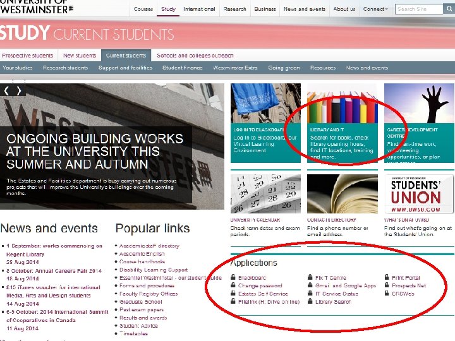The image size is (455, 341).
Task: Open Essential Westminster student guide link
Action: pyautogui.click(x=171, y=278)
